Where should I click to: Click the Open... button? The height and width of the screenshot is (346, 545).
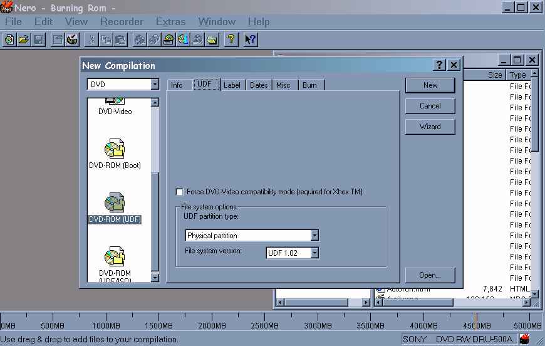pos(430,275)
